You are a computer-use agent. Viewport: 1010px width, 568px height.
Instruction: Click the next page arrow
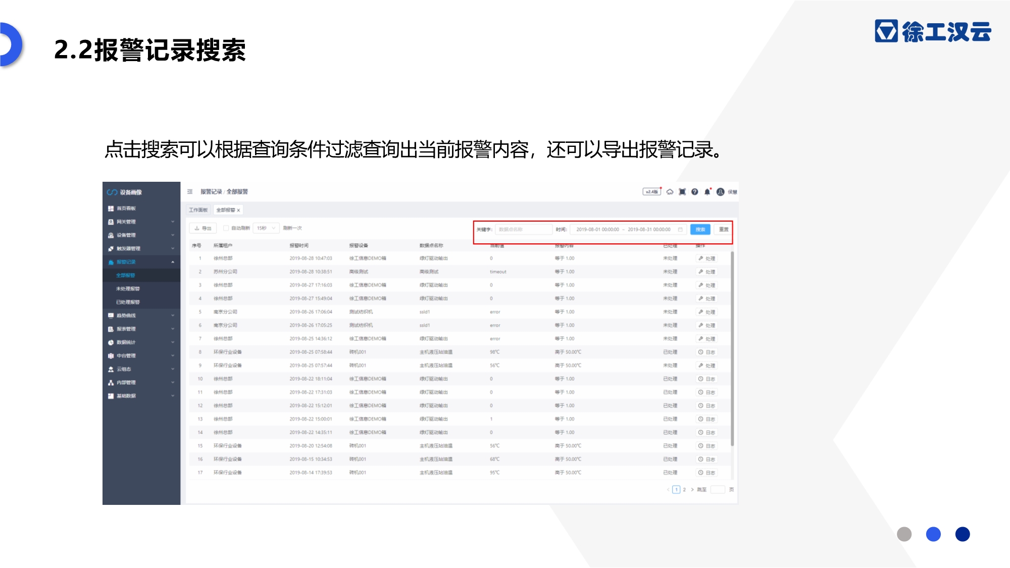692,490
